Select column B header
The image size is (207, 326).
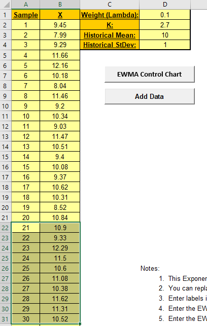pos(60,5)
